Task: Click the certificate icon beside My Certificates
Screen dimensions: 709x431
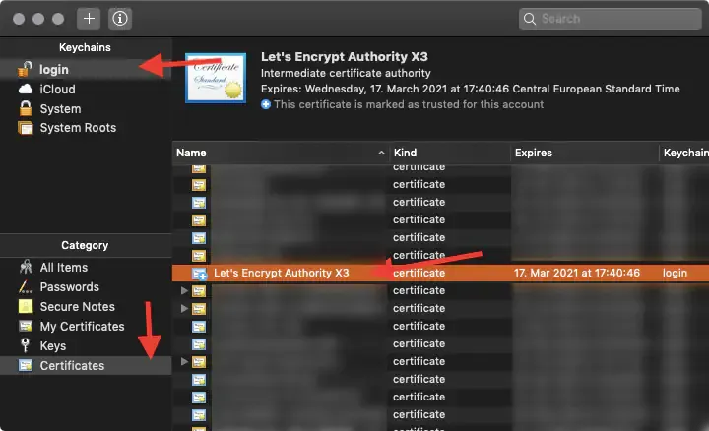Action: point(26,326)
